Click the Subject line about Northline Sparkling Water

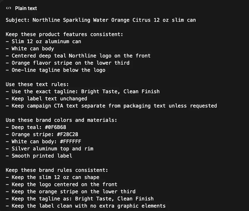coord(101,20)
